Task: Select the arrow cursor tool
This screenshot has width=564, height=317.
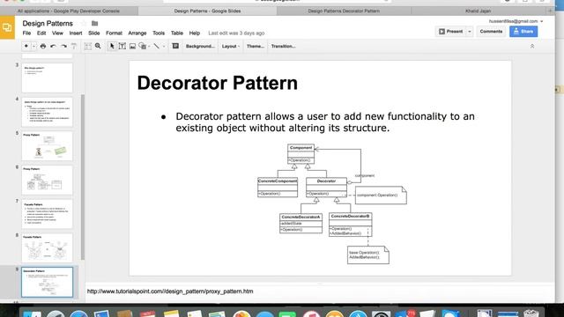Action: tap(112, 46)
